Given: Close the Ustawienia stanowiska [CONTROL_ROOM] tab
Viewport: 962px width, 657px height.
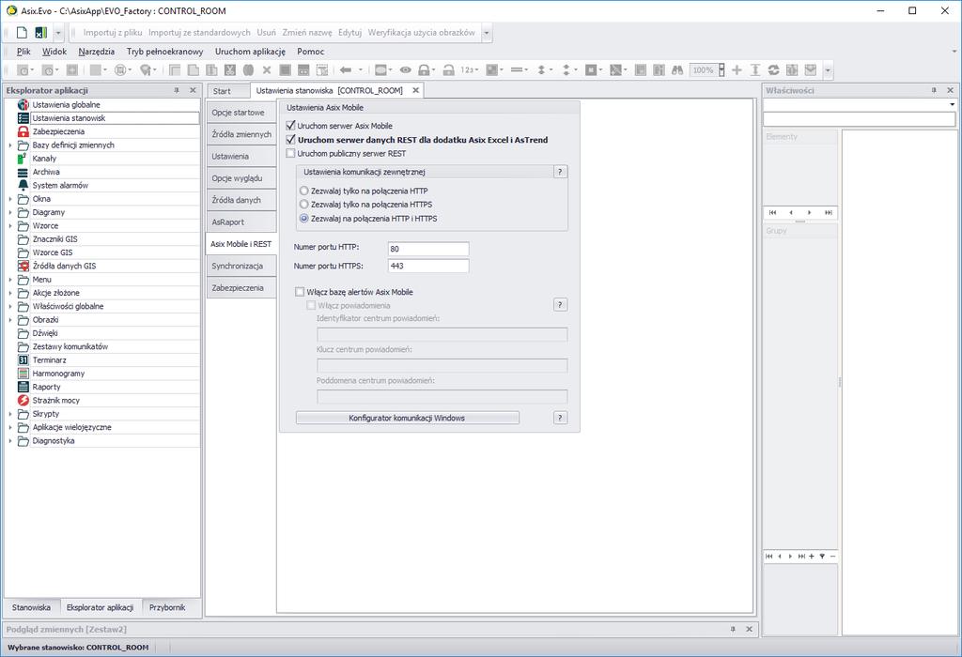Looking at the screenshot, I should [415, 90].
